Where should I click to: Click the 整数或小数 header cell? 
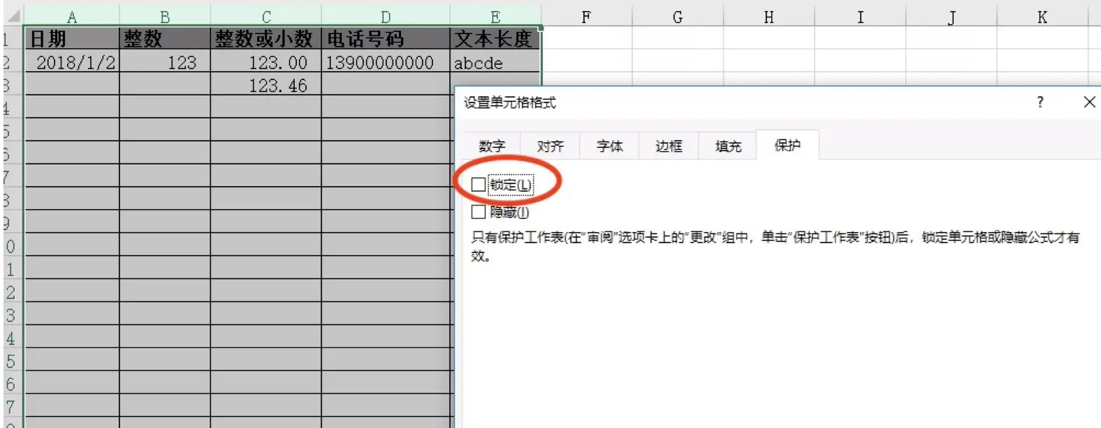pyautogui.click(x=266, y=38)
